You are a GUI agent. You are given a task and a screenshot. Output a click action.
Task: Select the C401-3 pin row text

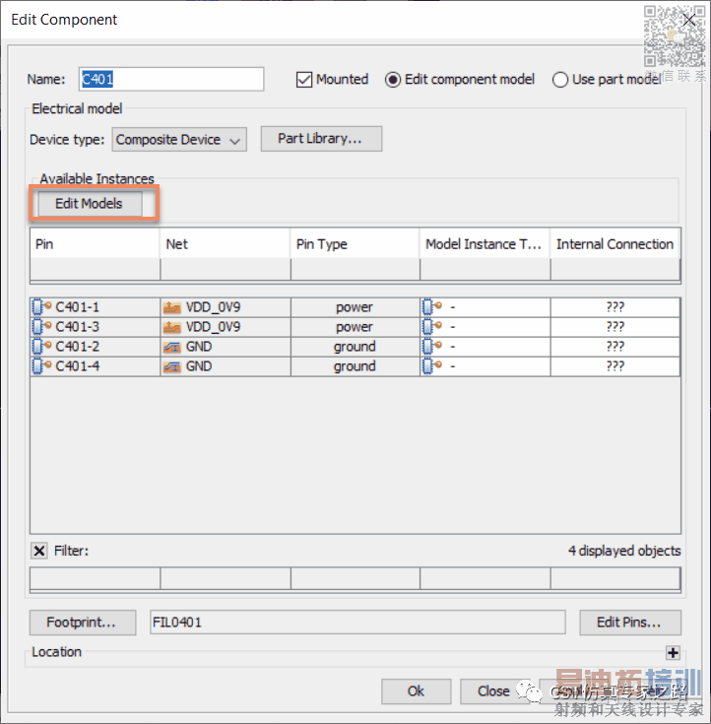coord(77,327)
